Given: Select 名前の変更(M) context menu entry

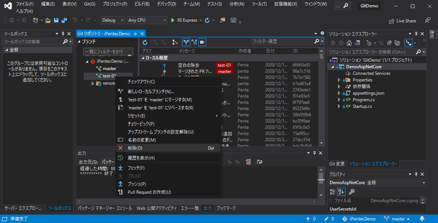Looking at the screenshot, I should pyautogui.click(x=168, y=140).
